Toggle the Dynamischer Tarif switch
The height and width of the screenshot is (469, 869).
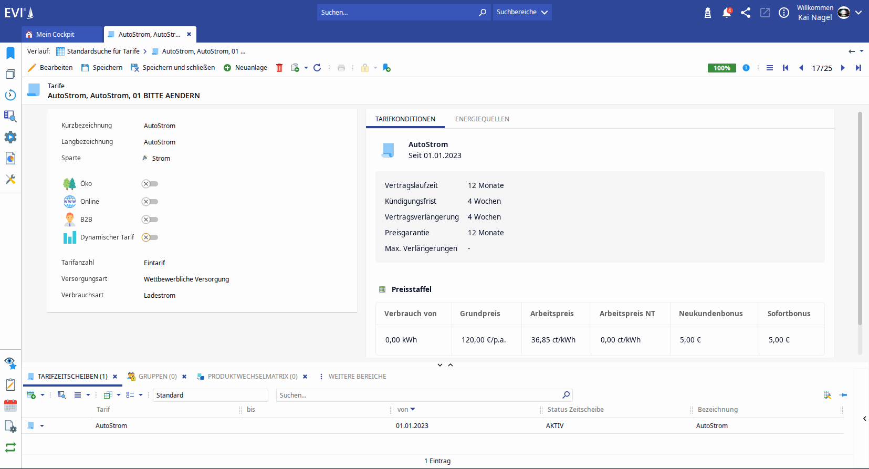[x=150, y=237]
